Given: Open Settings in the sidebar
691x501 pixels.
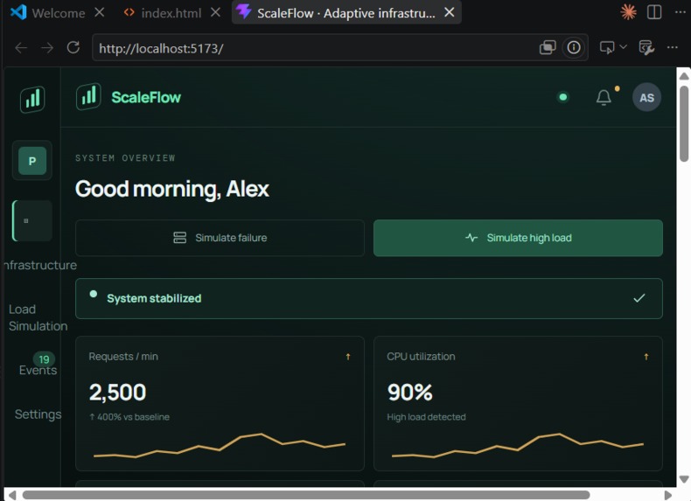Looking at the screenshot, I should click(x=38, y=414).
